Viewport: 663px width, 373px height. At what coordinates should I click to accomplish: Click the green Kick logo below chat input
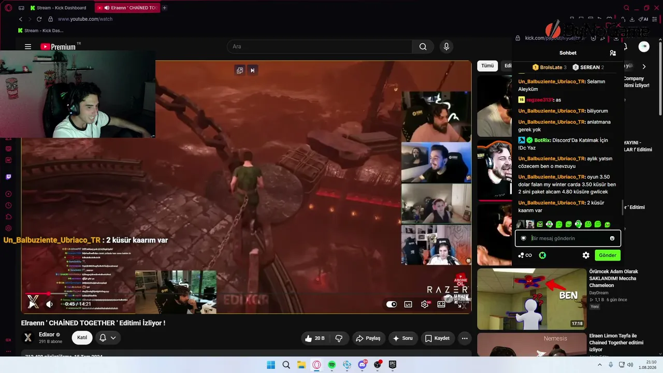tap(542, 255)
